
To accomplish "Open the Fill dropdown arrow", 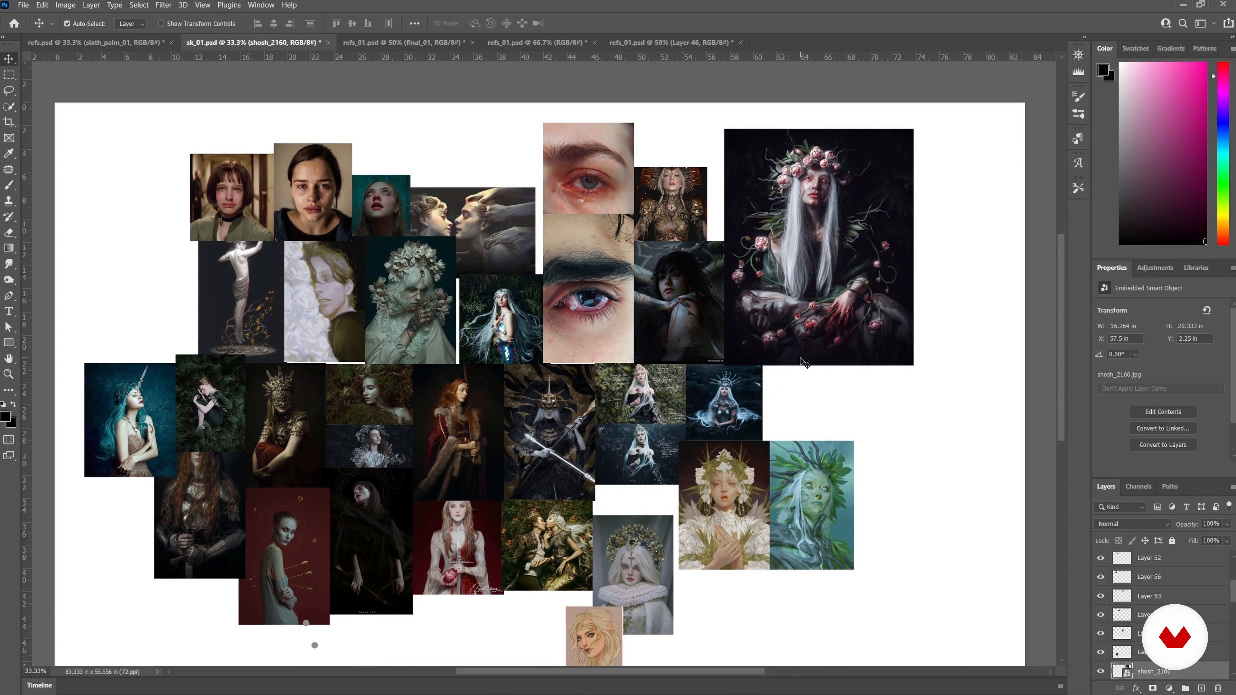I will [x=1227, y=541].
